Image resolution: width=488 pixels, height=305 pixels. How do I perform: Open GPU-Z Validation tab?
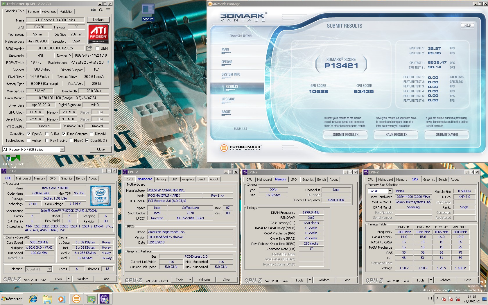[67, 12]
